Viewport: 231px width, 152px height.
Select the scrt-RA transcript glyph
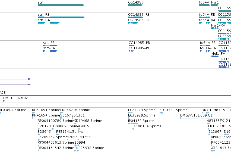click(49, 23)
